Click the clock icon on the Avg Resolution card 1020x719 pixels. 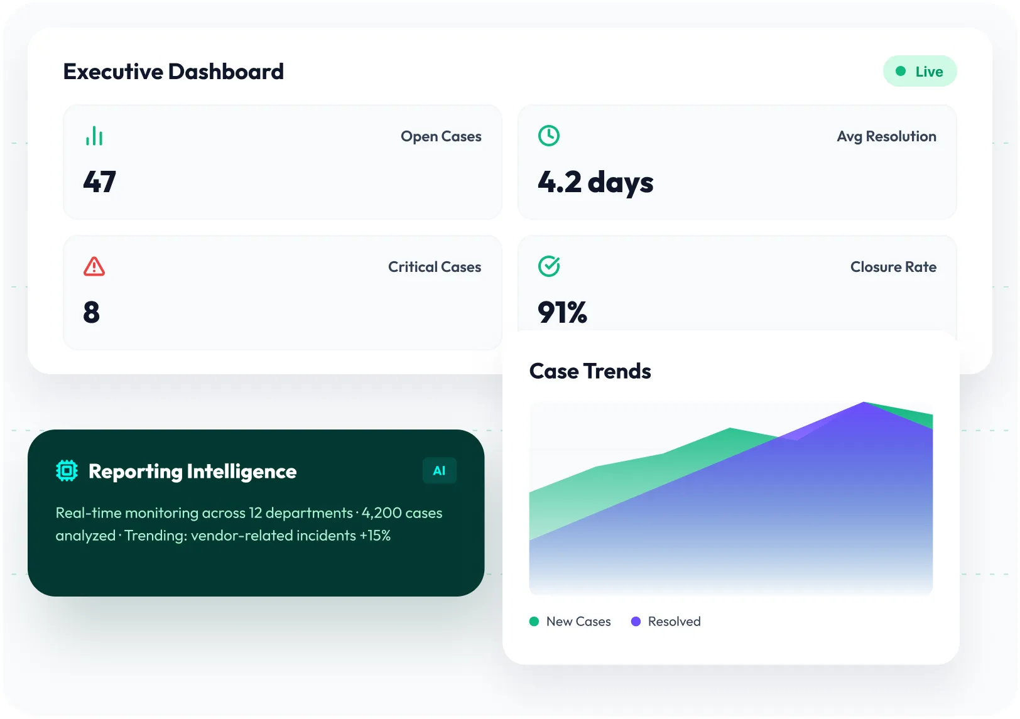(x=549, y=136)
